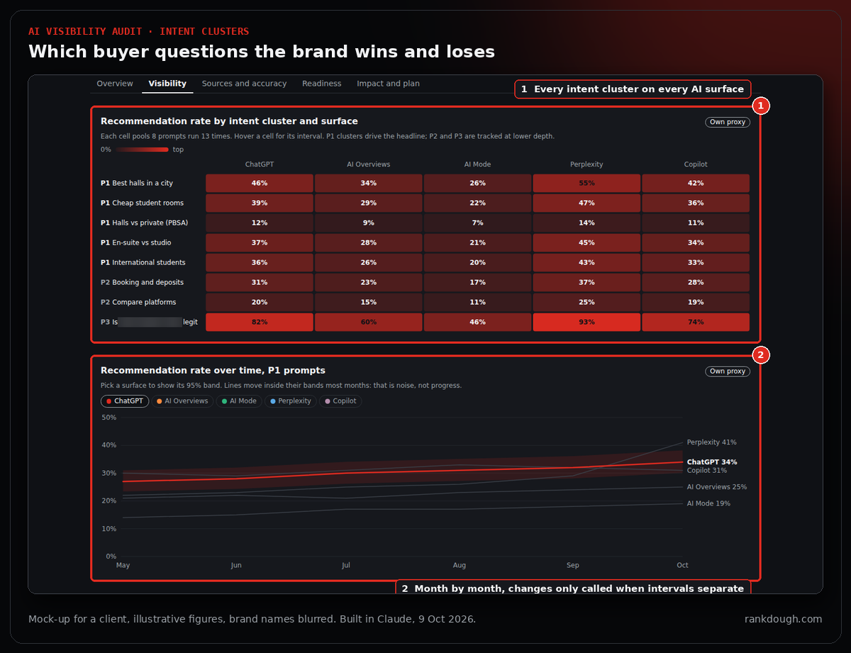851x653 pixels.
Task: Click the 39% cell in Cheap student rooms row
Action: (260, 203)
